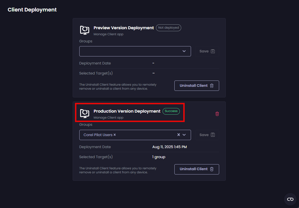
Task: Click the Production Version Deployment title
Action: pos(127,111)
